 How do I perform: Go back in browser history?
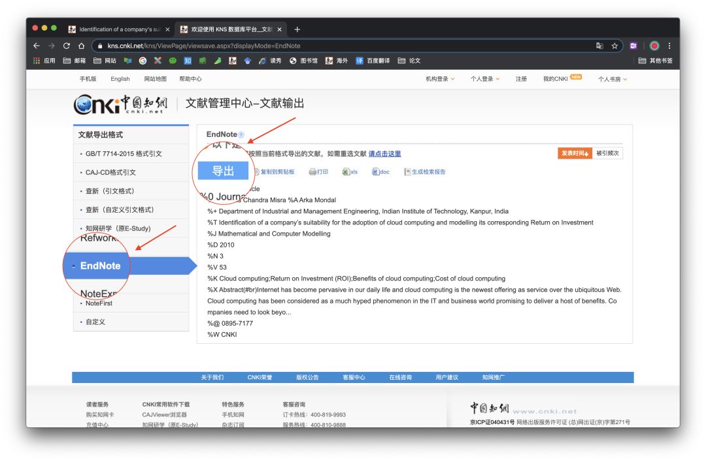click(x=37, y=46)
